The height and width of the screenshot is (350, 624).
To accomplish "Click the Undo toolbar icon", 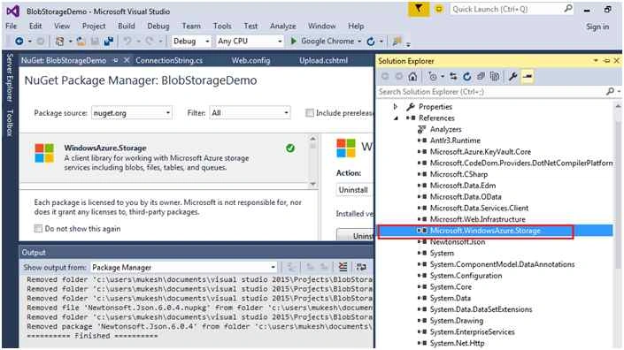I will click(x=127, y=41).
